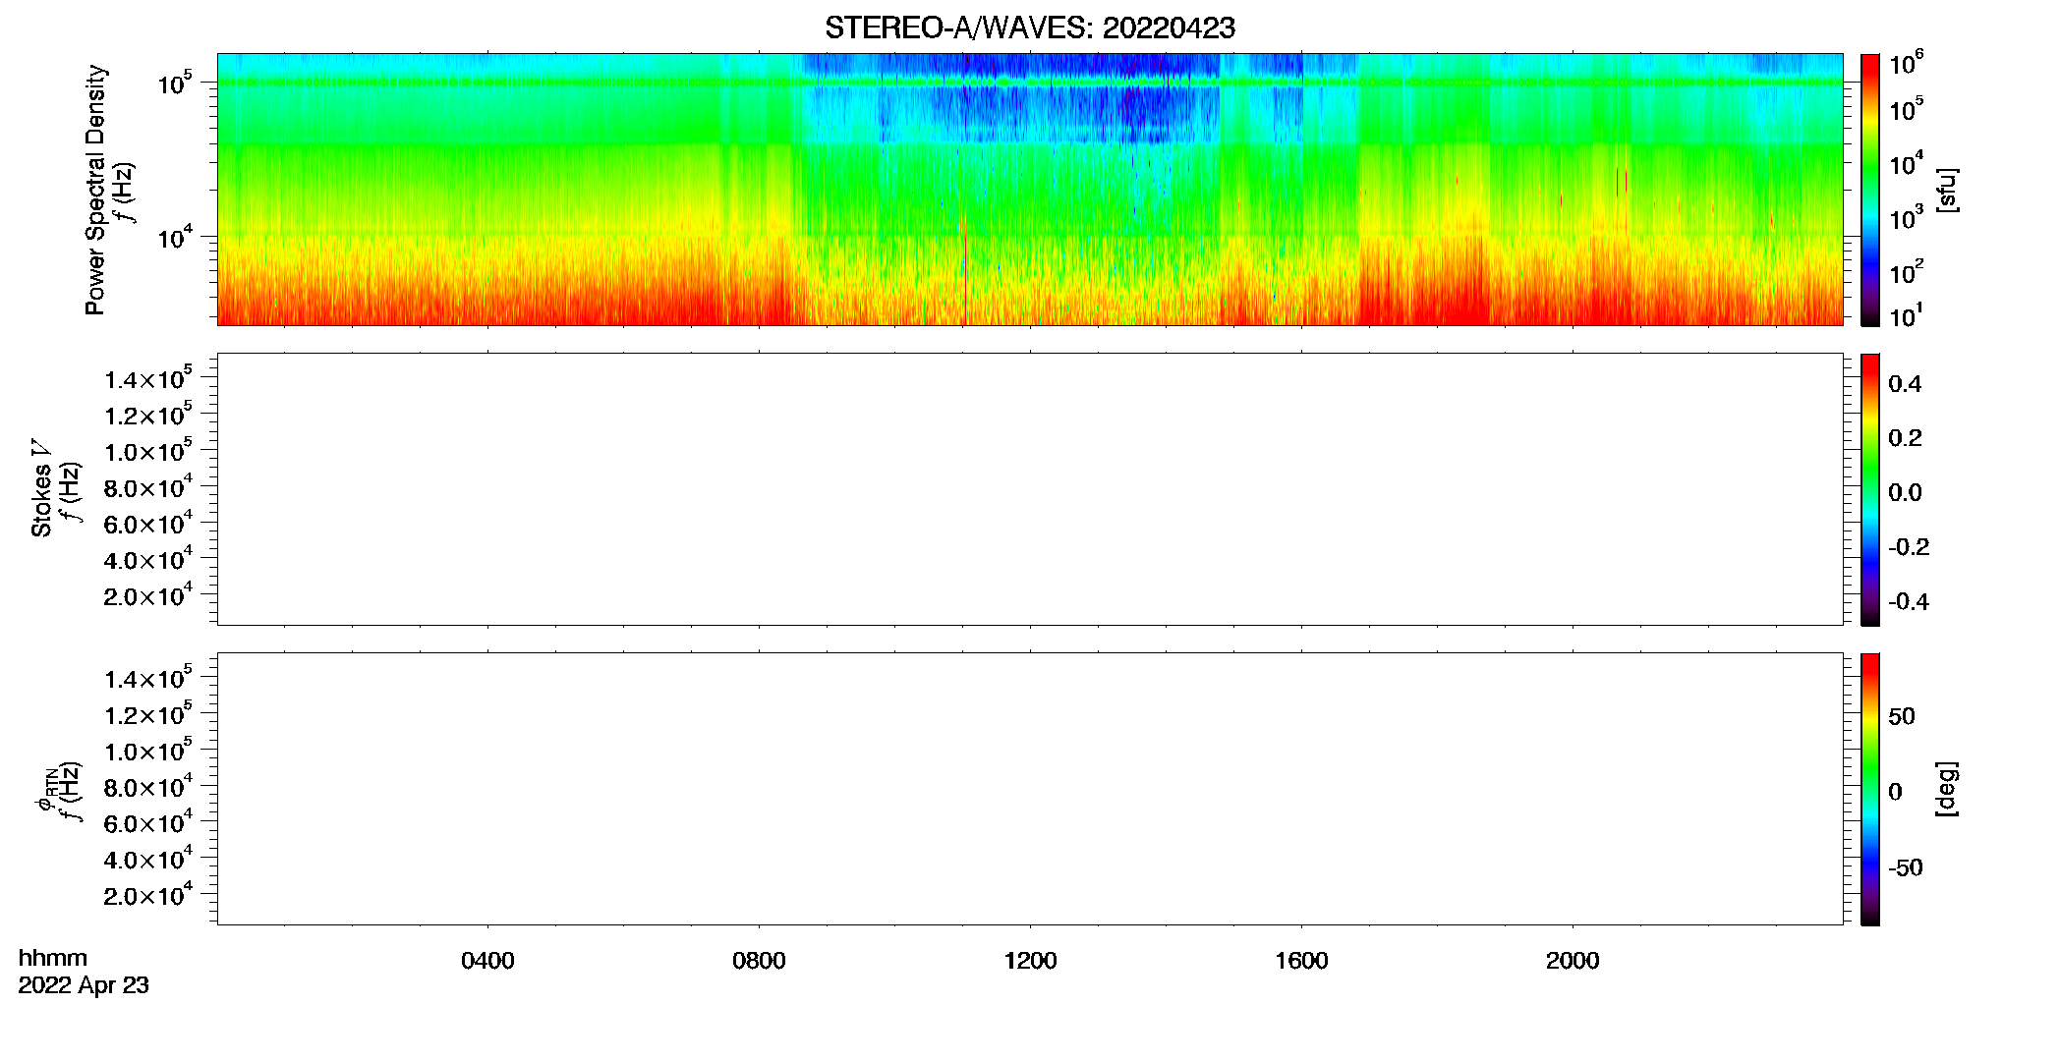2060x1061 pixels.
Task: Click the empty phi RTN plot panel
Action: tap(1030, 789)
